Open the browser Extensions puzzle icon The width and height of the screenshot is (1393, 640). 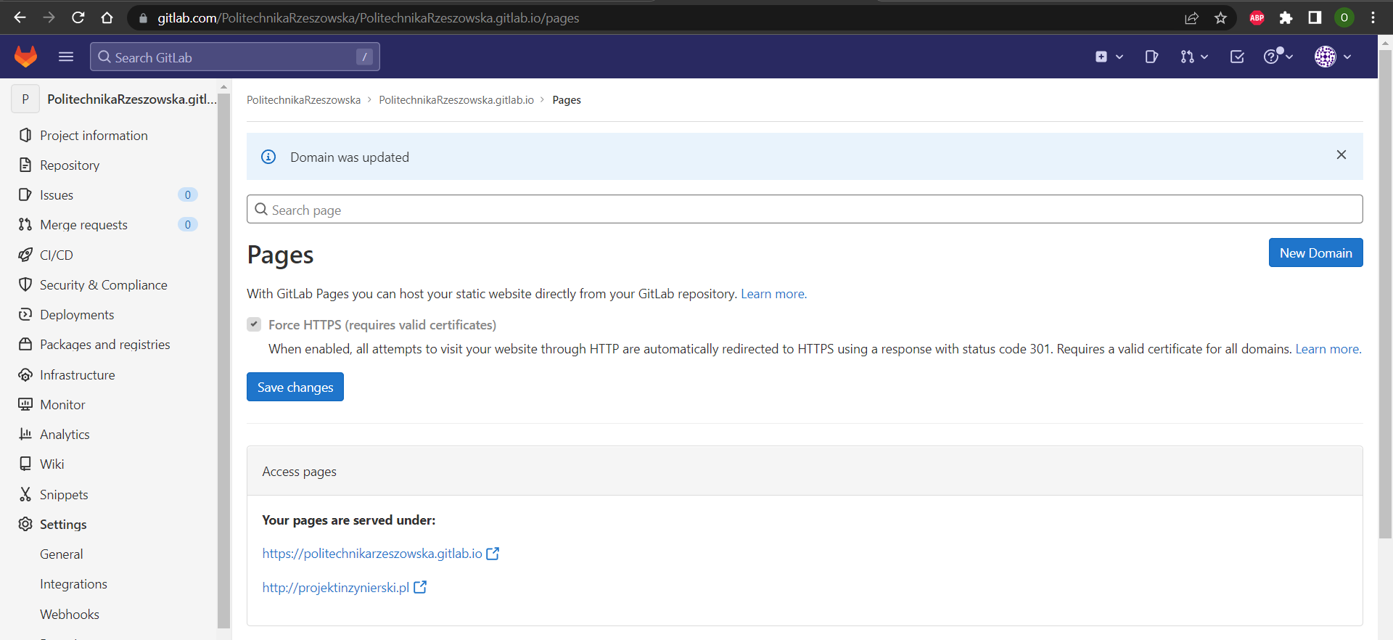pos(1286,18)
